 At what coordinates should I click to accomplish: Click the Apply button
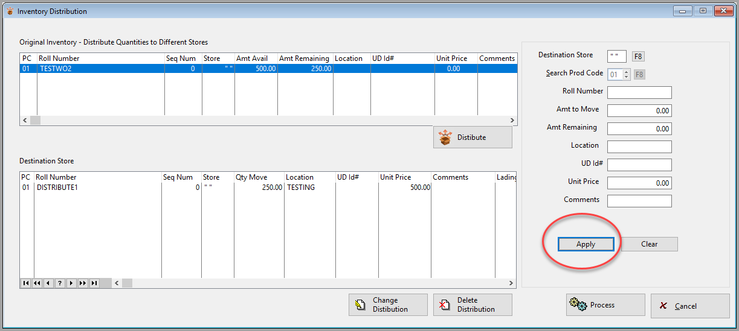pos(586,244)
